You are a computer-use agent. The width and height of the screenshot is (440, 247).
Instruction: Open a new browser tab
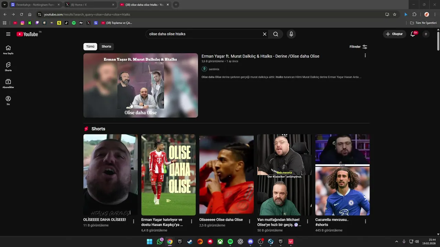click(x=176, y=4)
